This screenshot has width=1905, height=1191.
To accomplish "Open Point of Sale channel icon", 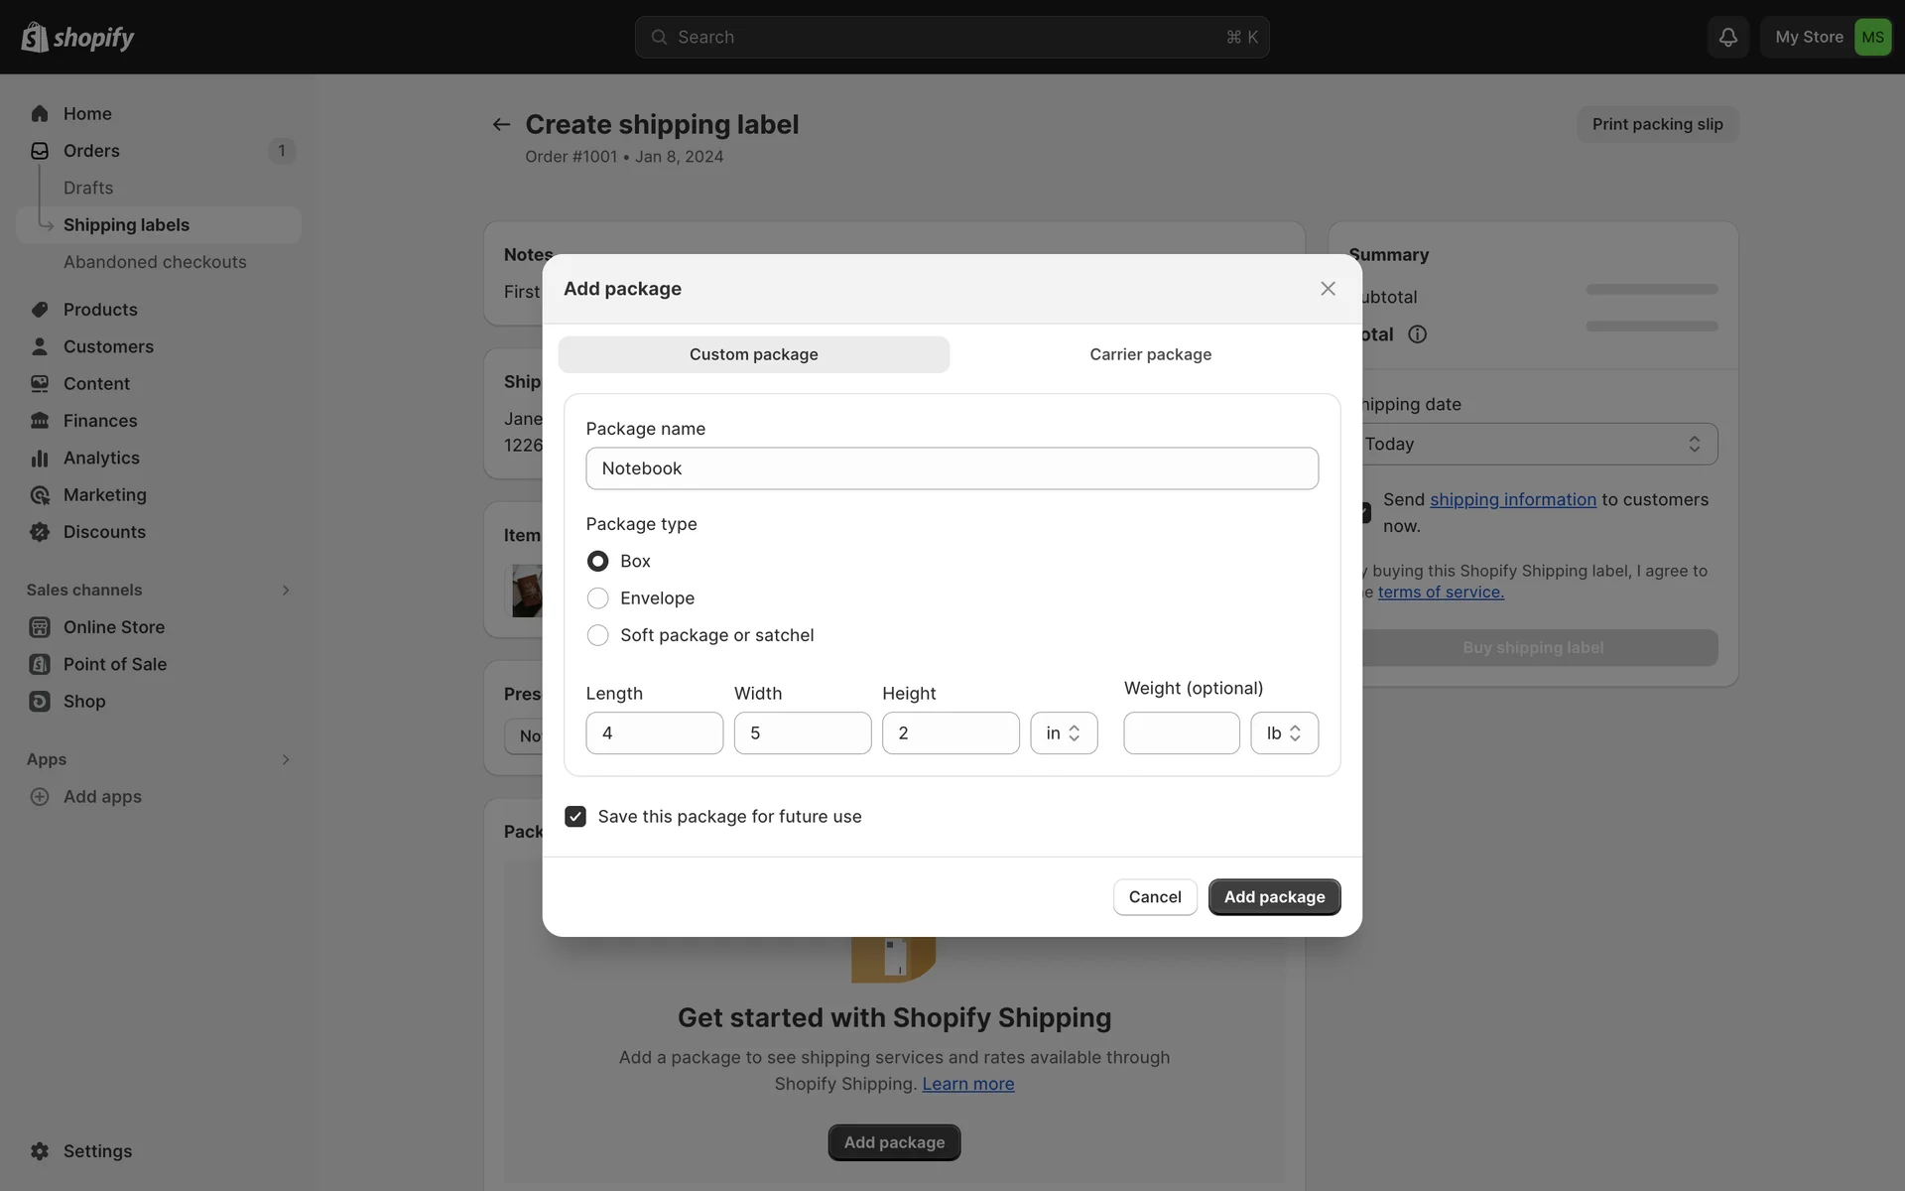I will 40,664.
